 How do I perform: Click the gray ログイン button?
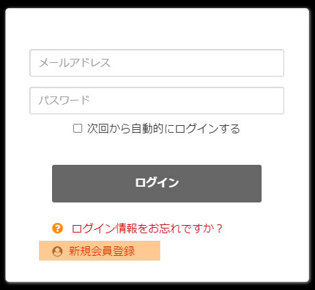157,183
